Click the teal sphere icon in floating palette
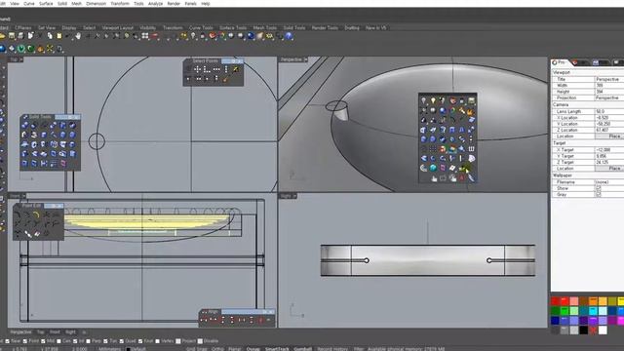 pyautogui.click(x=433, y=168)
